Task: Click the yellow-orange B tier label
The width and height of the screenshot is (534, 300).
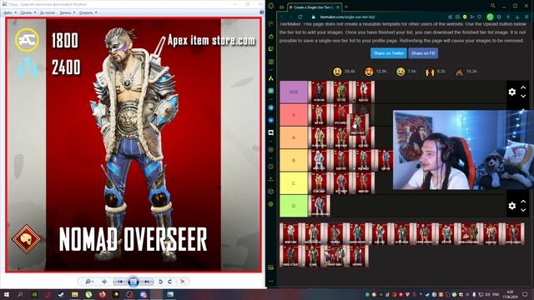Action: click(x=294, y=160)
